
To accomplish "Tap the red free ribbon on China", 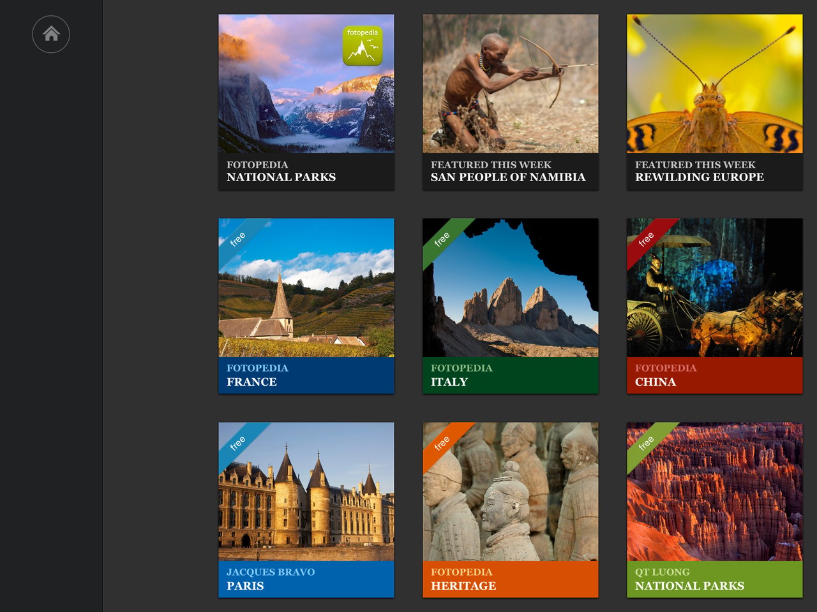I will tap(647, 239).
